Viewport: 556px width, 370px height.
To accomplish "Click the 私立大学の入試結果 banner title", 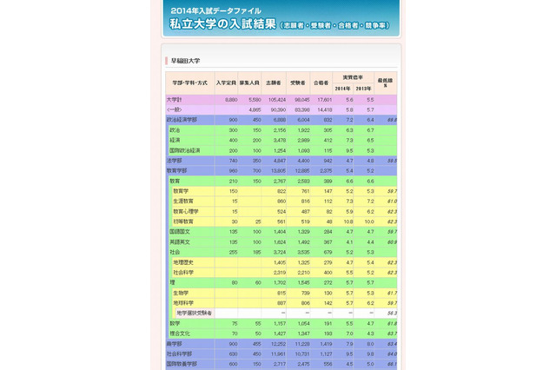I will pyautogui.click(x=222, y=24).
